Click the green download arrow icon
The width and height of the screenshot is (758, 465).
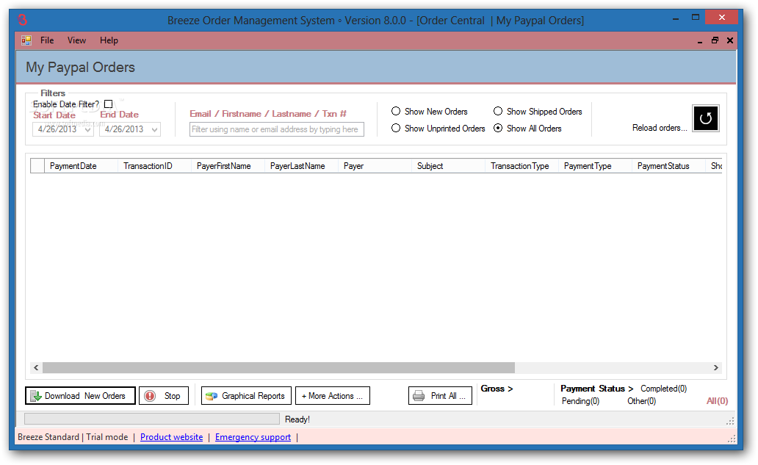36,397
